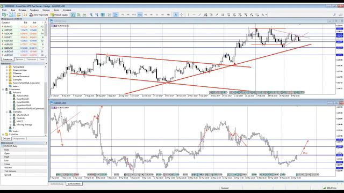Expand the Moving Average example item
344x193 pixels.
click(x=10, y=124)
